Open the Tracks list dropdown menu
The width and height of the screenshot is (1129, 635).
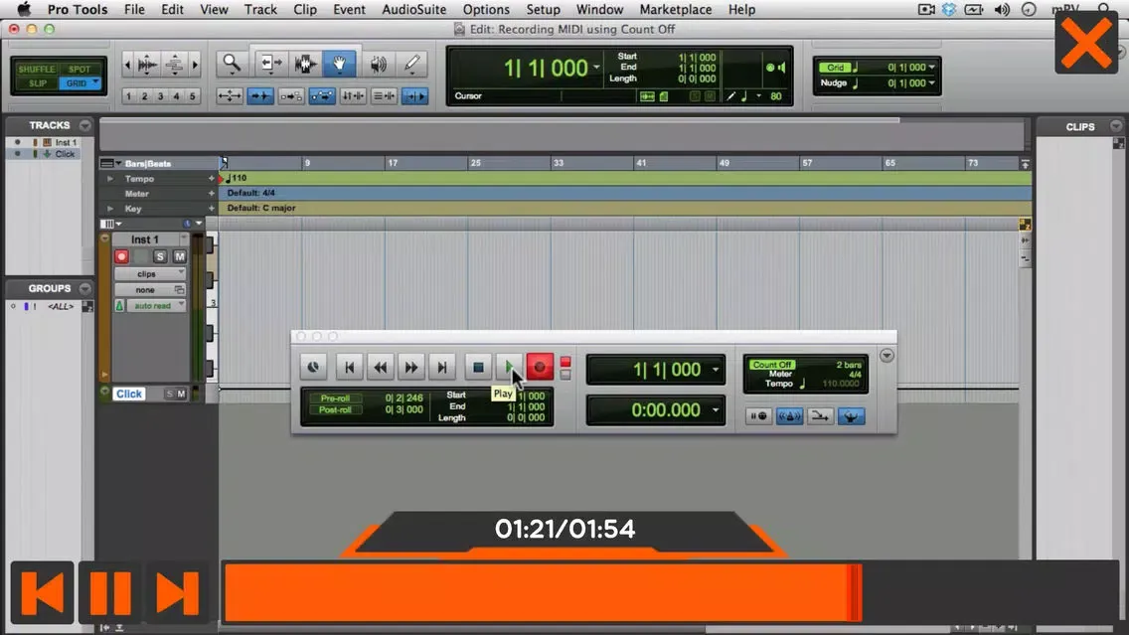(84, 125)
